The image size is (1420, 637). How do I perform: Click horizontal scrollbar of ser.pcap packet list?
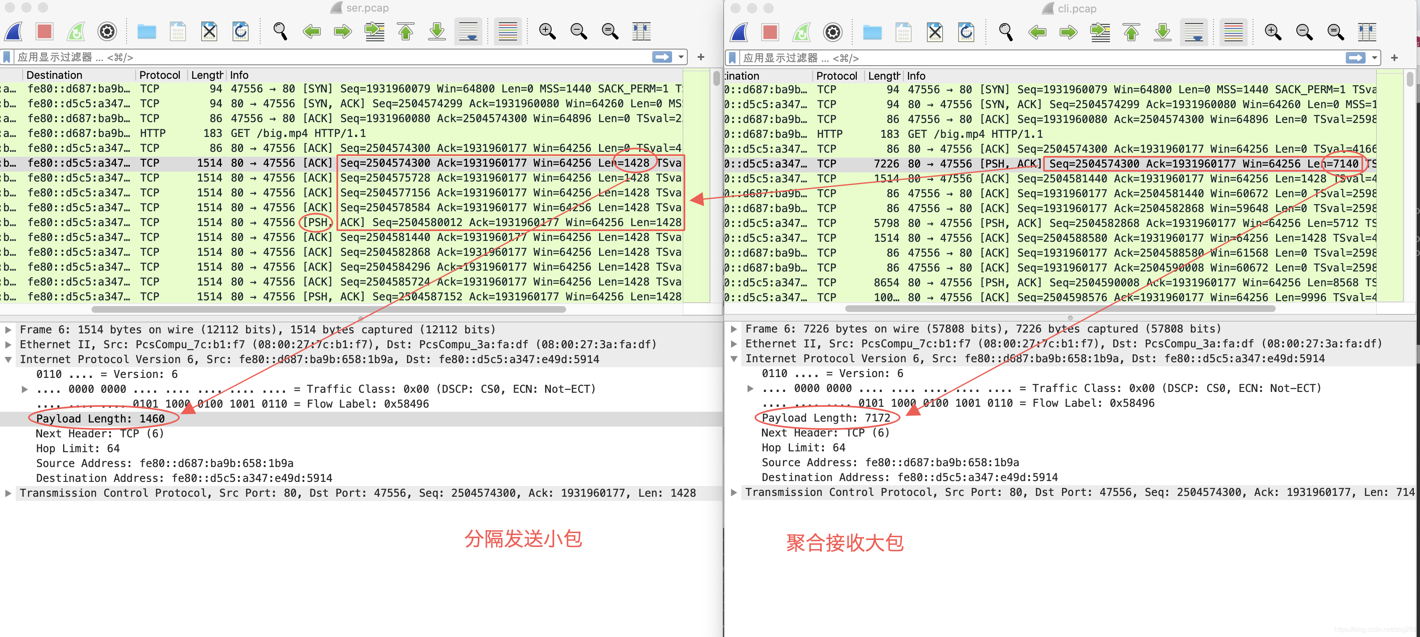coord(329,309)
